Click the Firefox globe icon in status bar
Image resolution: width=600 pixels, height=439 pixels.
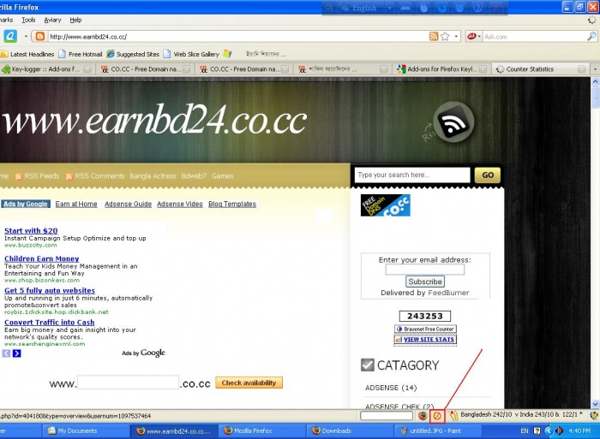click(423, 415)
